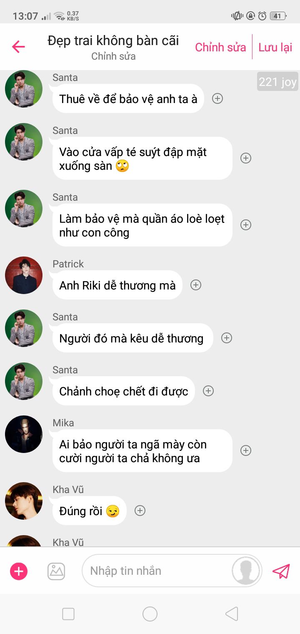Tap plus icon beside 'Chảnh choẹ chết đi được'
The height and width of the screenshot is (634, 300).
pos(208,391)
